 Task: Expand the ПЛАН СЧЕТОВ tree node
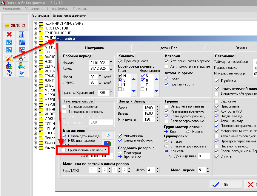pyautogui.click(x=36, y=28)
